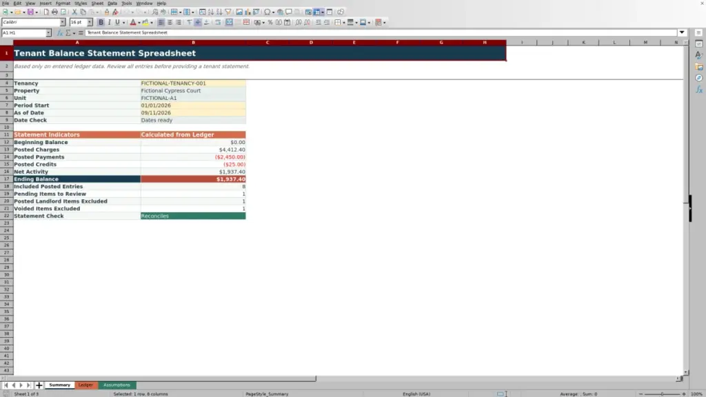Toggle bold formatting
Screen dimensions: 706x397
point(101,22)
